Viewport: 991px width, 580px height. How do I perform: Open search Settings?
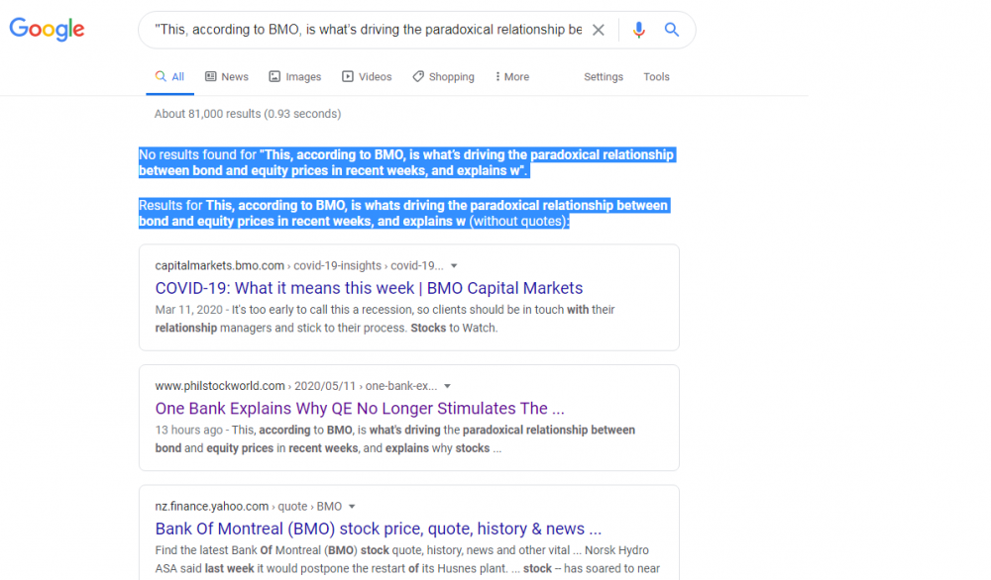click(604, 77)
